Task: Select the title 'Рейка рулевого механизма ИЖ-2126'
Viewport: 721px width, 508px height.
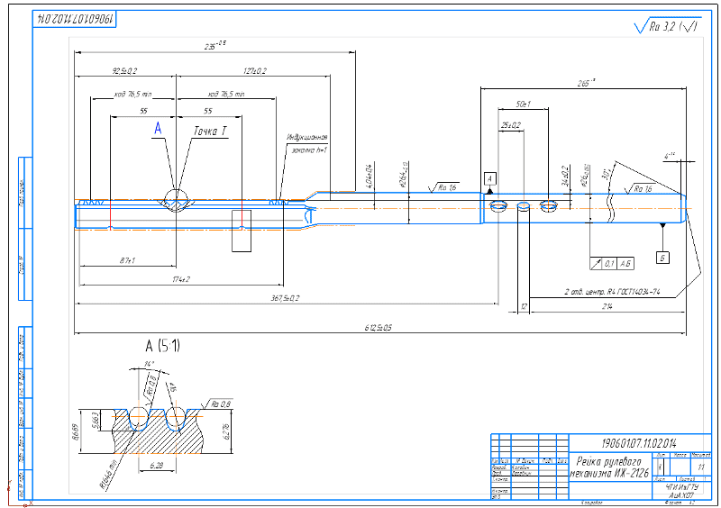Action: [x=609, y=467]
